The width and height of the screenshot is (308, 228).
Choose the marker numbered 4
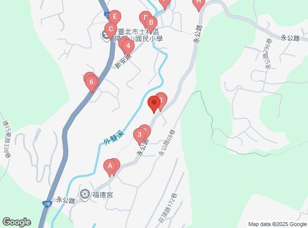pyautogui.click(x=128, y=46)
